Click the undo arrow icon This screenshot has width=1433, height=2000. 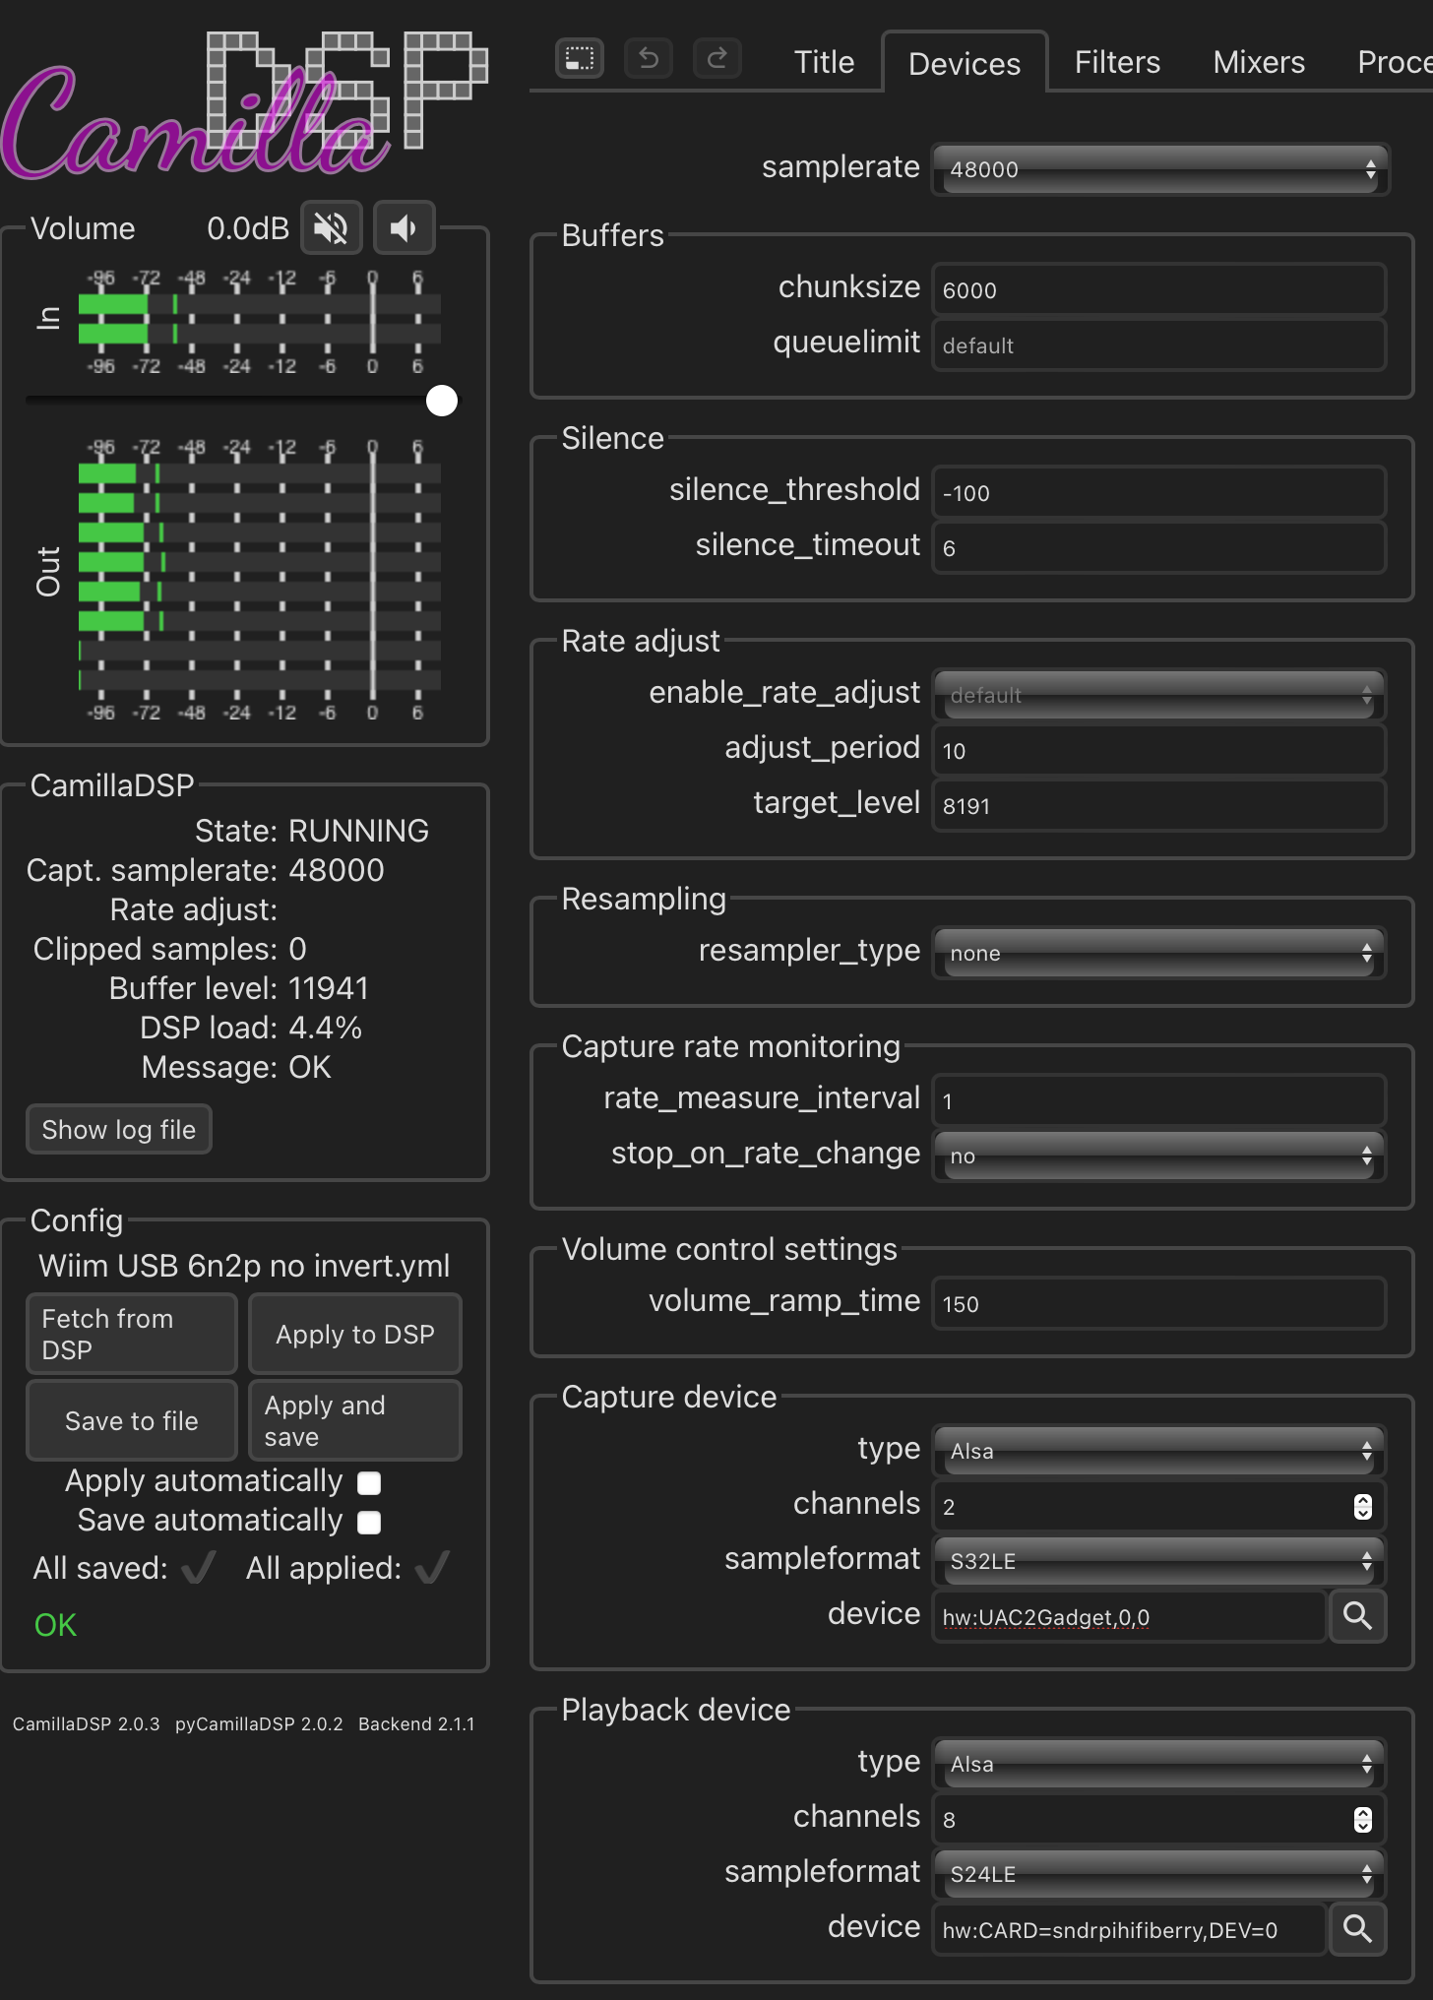(649, 59)
